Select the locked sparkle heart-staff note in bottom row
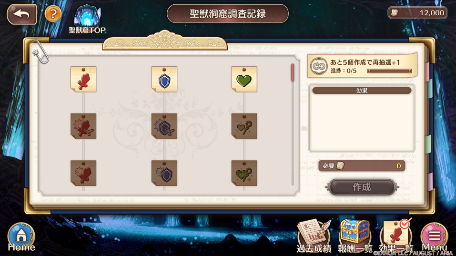The width and height of the screenshot is (456, 256). (244, 173)
